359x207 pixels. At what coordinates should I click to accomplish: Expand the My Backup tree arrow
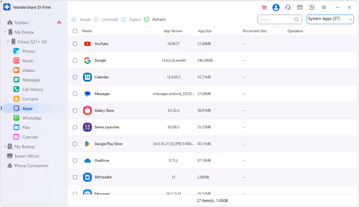pos(5,146)
